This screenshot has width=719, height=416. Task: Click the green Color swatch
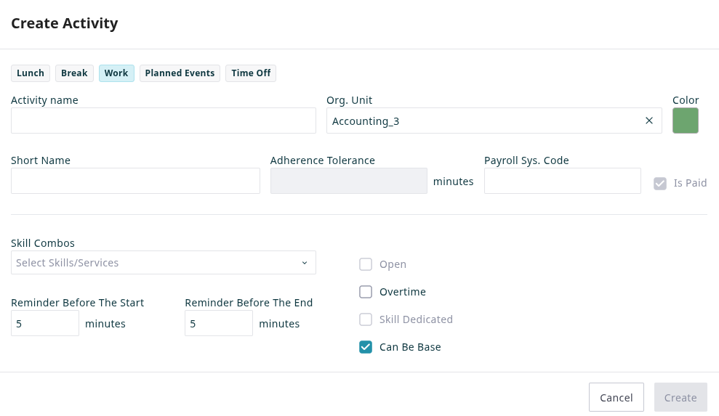point(685,121)
